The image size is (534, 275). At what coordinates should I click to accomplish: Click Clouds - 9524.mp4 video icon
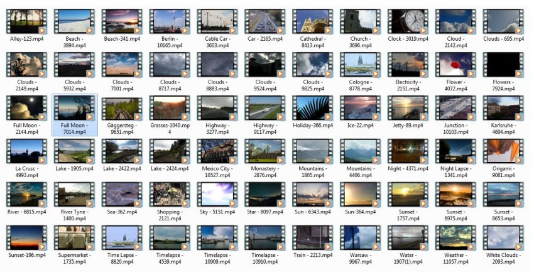[265, 65]
